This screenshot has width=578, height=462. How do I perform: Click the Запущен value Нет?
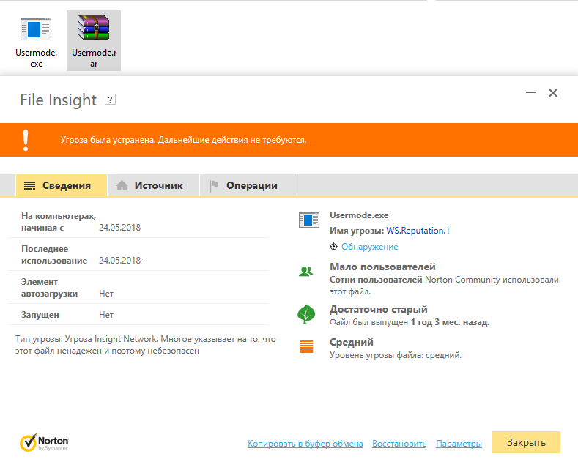tap(106, 315)
